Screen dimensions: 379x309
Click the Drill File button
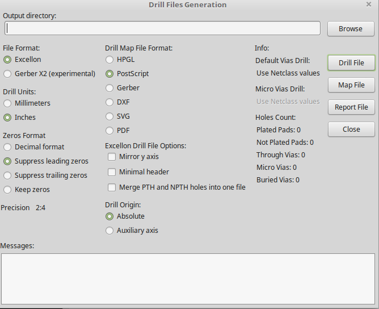(x=351, y=62)
